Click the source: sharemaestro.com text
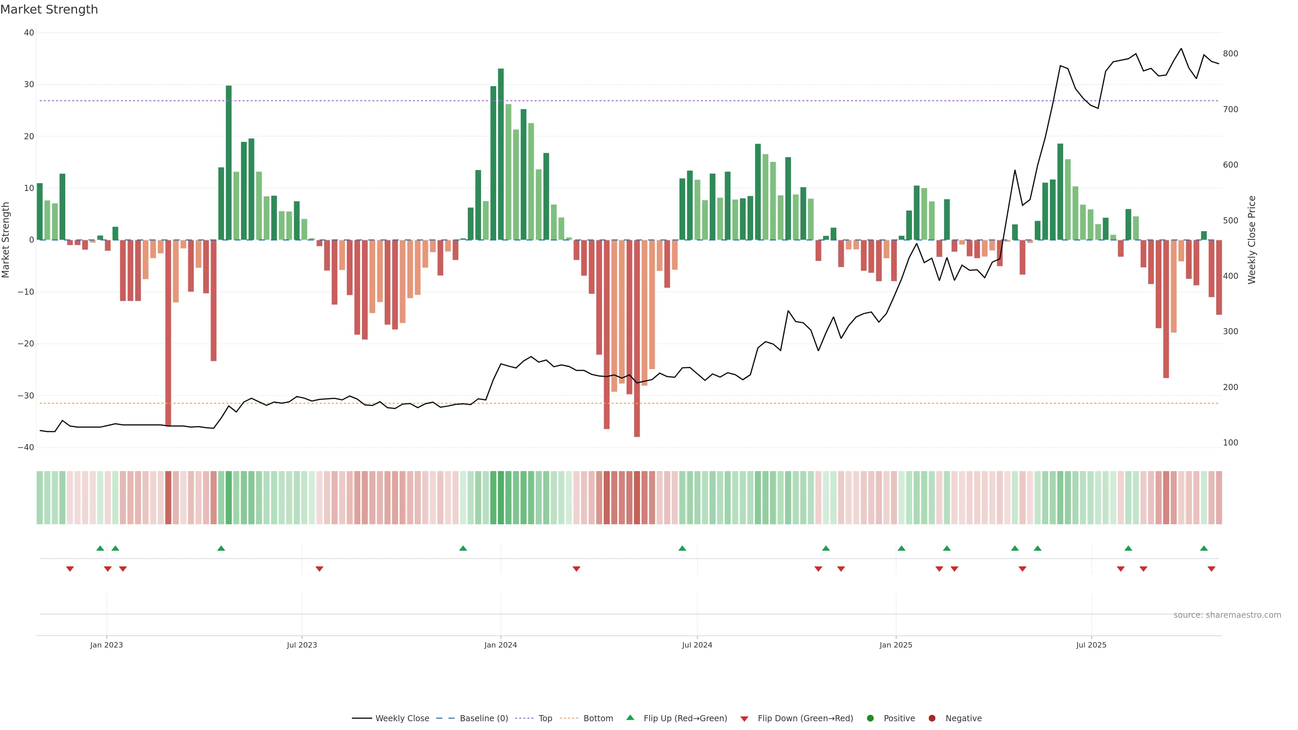This screenshot has height=730, width=1298. (x=1227, y=615)
